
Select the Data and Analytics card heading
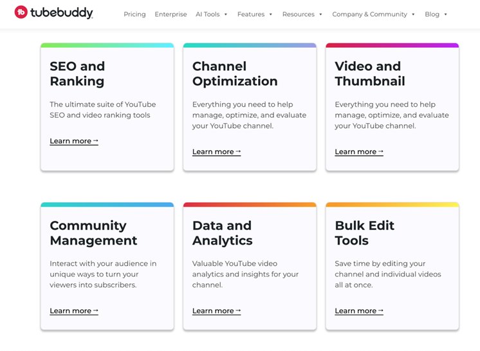(222, 232)
